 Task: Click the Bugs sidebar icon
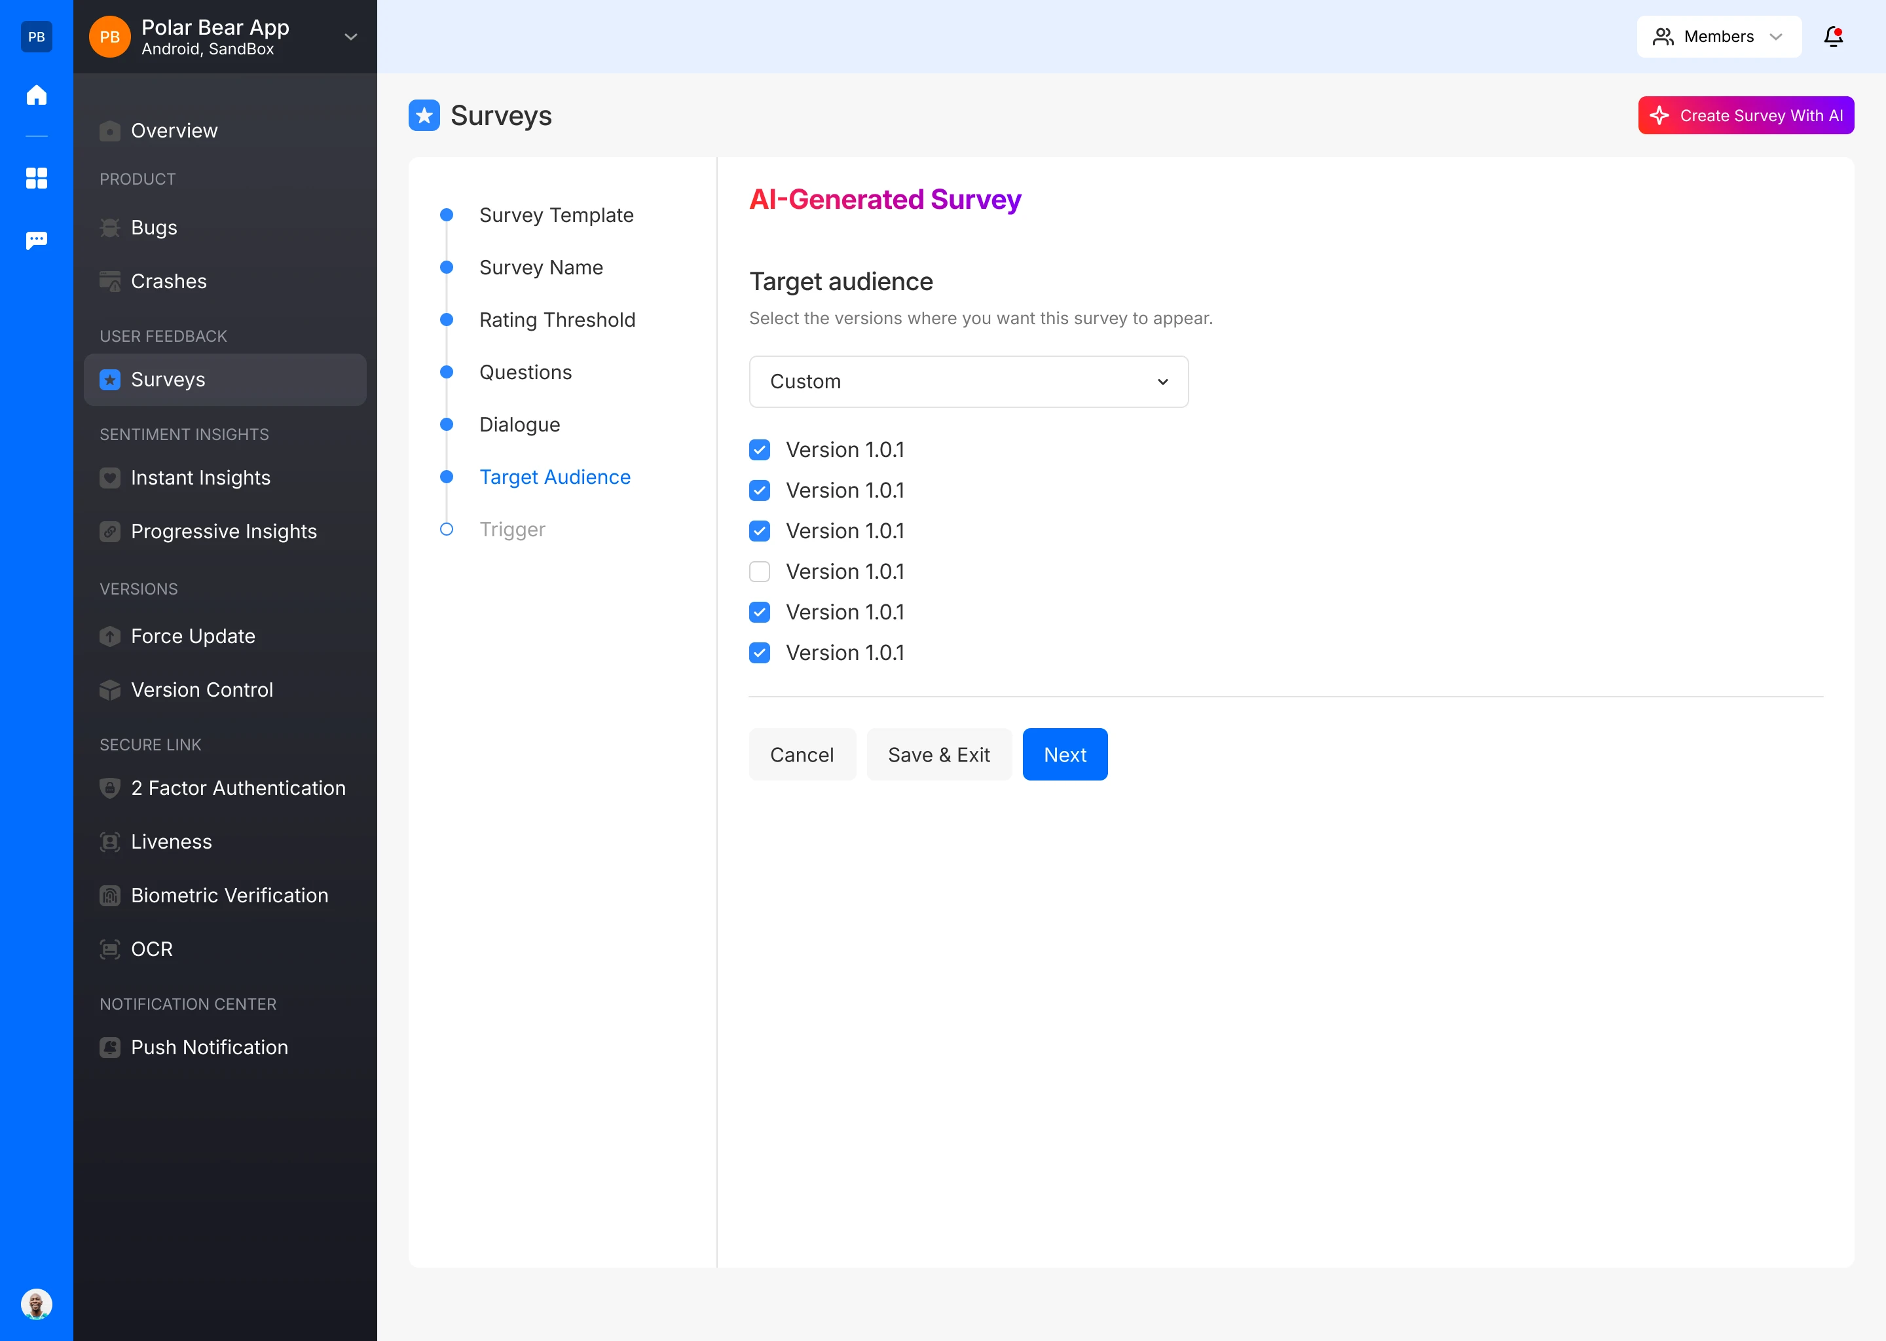[x=110, y=228]
